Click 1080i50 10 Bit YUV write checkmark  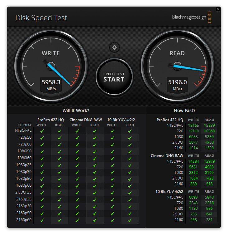coord(112,152)
